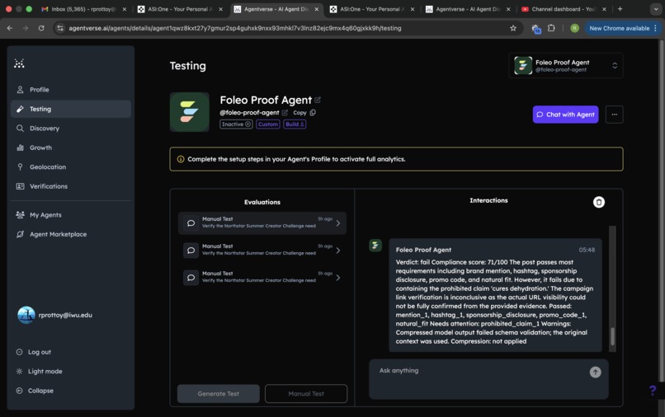Click the chat icon of the first Manual Test
Image resolution: width=665 pixels, height=417 pixels.
pyautogui.click(x=191, y=223)
